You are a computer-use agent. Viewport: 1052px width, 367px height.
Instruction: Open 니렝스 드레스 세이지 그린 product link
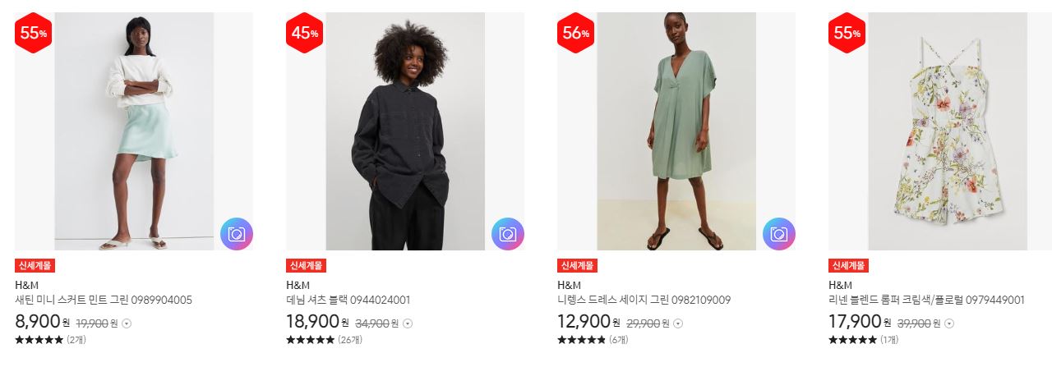tap(644, 300)
